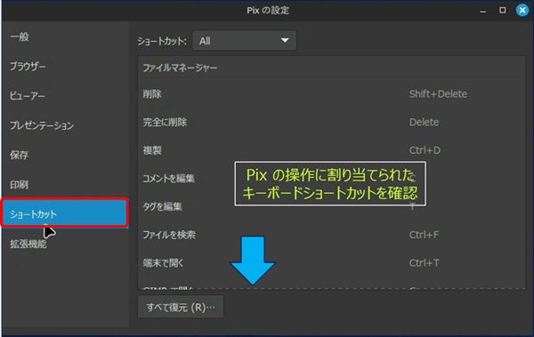Screen dimensions: 534x337
Task: Click the Ctrl+T shortcut value
Action: tap(424, 263)
